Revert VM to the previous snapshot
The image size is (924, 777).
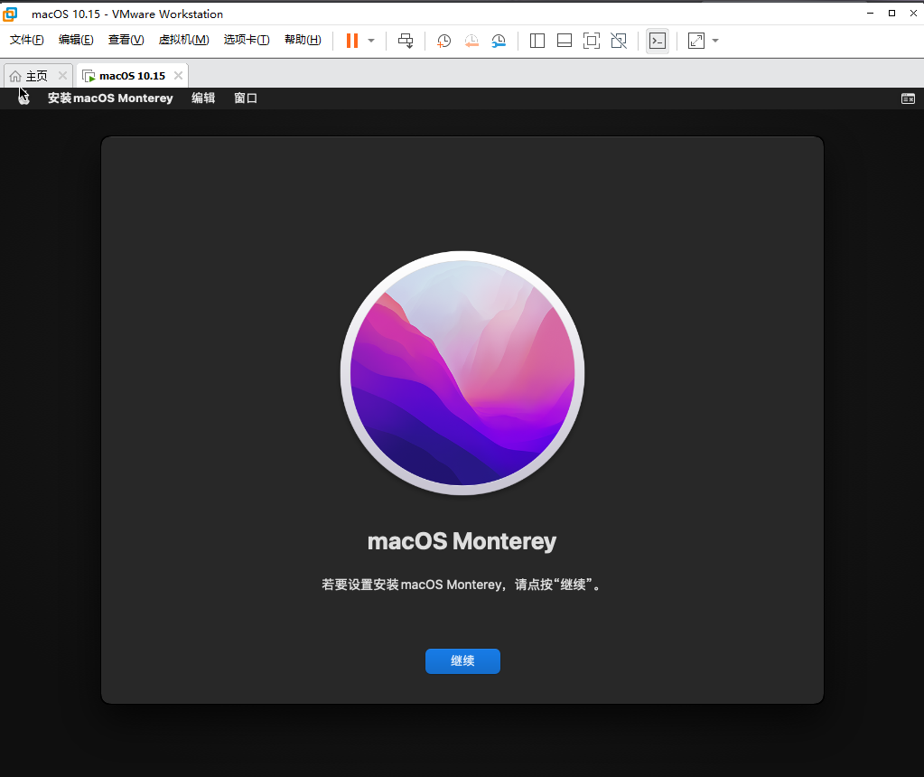471,41
